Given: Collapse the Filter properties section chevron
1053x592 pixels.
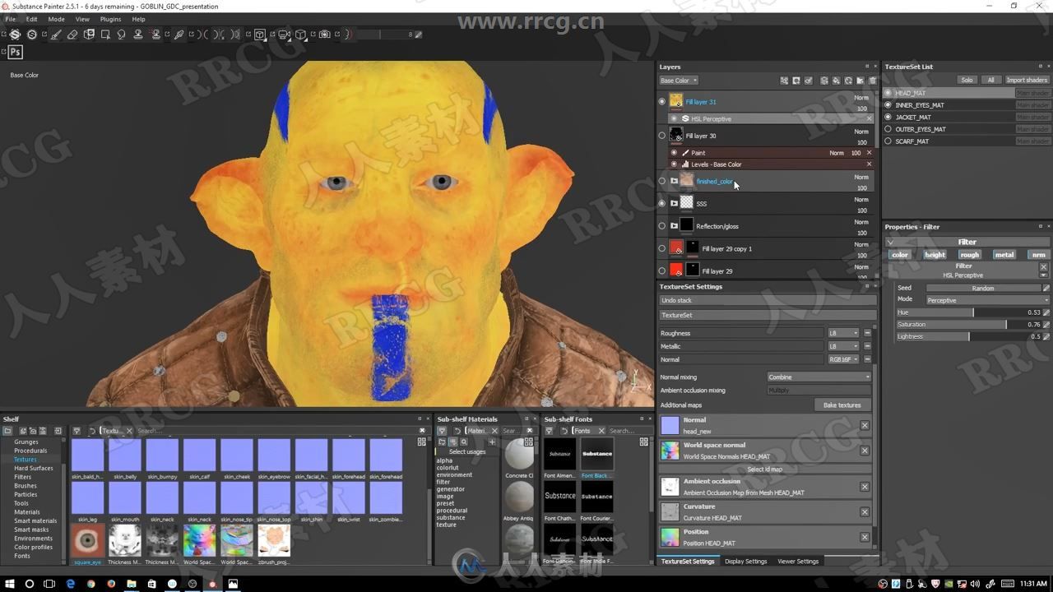Looking at the screenshot, I should [x=890, y=243].
